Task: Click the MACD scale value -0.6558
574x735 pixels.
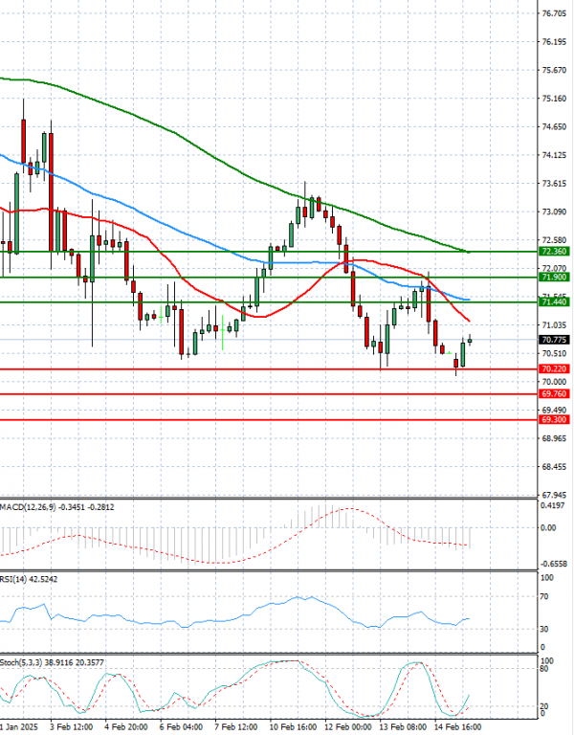Action: pos(553,564)
